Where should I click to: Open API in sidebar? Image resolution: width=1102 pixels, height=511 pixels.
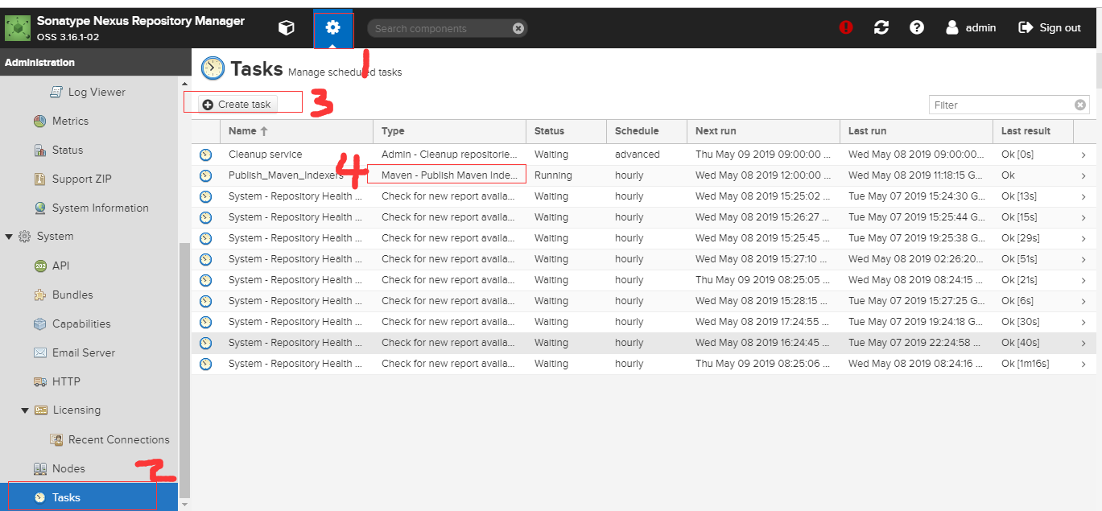point(61,266)
